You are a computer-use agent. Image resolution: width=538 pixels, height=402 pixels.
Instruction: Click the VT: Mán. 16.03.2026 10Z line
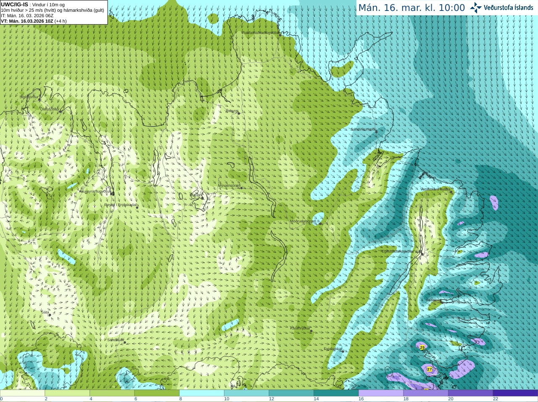pos(34,21)
